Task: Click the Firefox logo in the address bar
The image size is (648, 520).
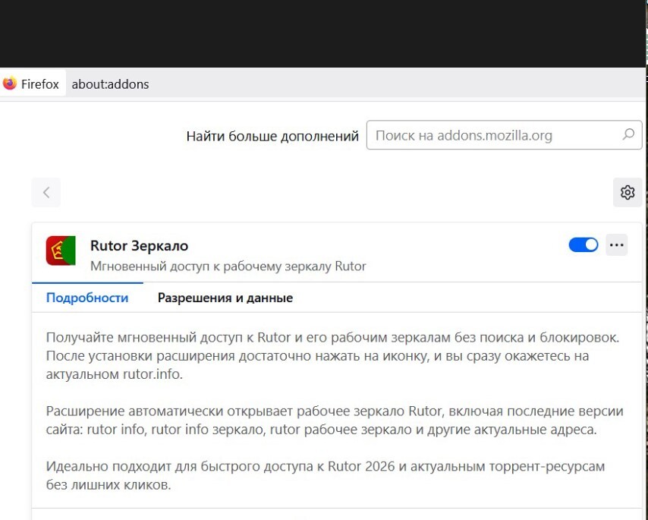Action: pyautogui.click(x=10, y=84)
